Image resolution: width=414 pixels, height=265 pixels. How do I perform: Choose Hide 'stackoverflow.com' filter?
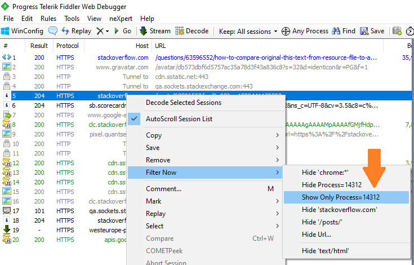346,210
